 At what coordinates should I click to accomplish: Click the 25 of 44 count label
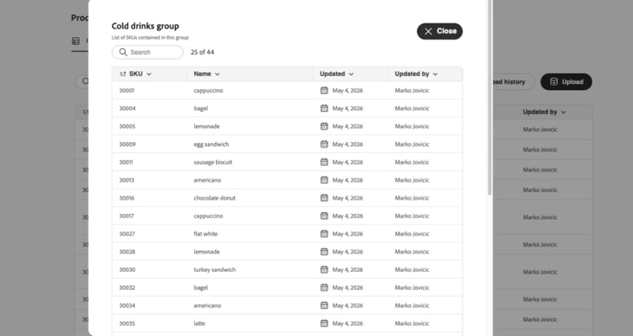coord(203,52)
